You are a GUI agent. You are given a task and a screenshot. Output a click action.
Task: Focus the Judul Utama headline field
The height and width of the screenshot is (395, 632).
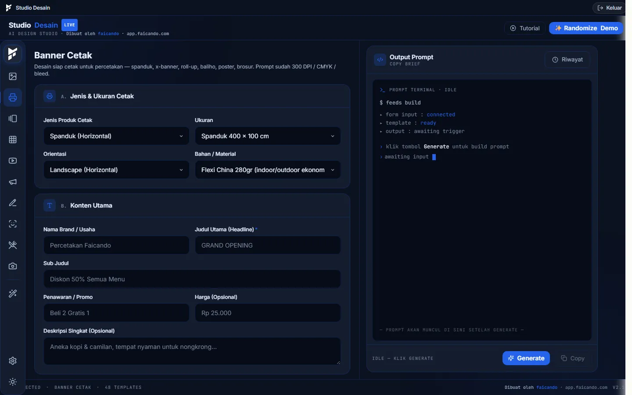pyautogui.click(x=268, y=245)
